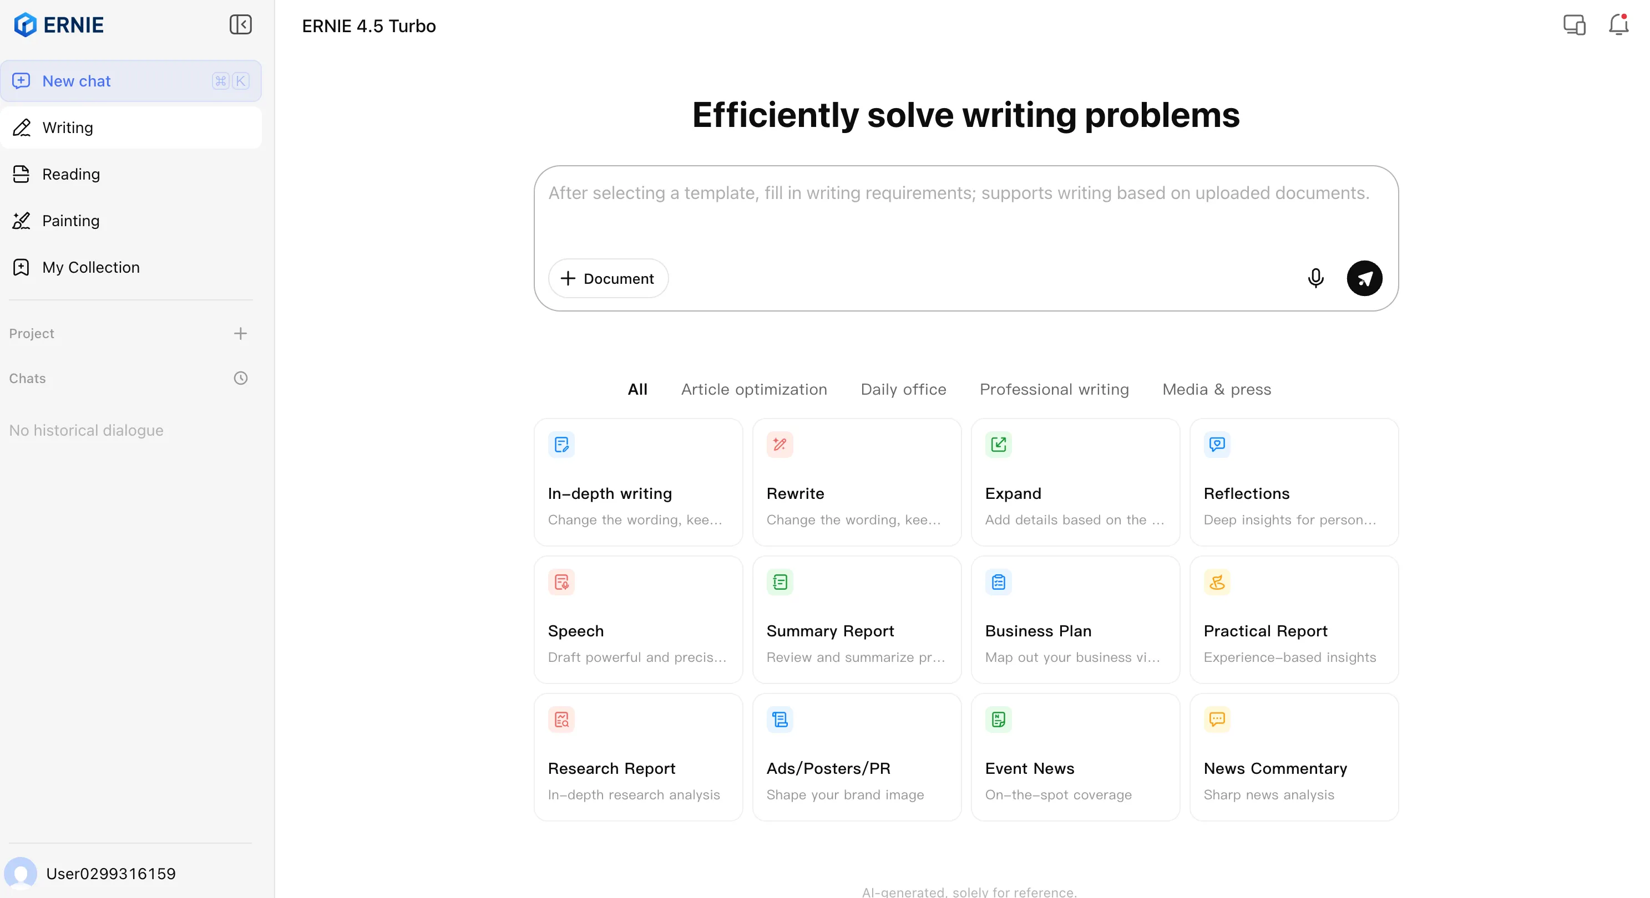The image size is (1650, 898).
Task: Select the Daily office tab
Action: click(x=903, y=389)
